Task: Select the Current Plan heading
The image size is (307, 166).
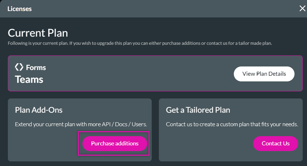Action: pyautogui.click(x=38, y=33)
